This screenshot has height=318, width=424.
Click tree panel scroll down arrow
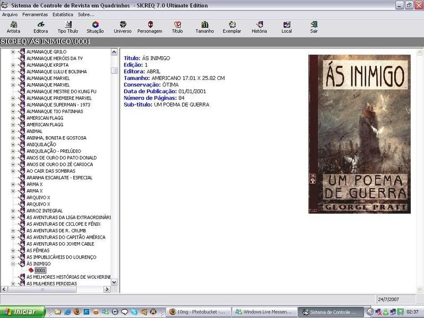114,282
